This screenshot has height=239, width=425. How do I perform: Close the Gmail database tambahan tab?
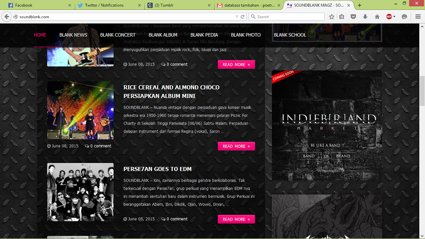click(279, 5)
